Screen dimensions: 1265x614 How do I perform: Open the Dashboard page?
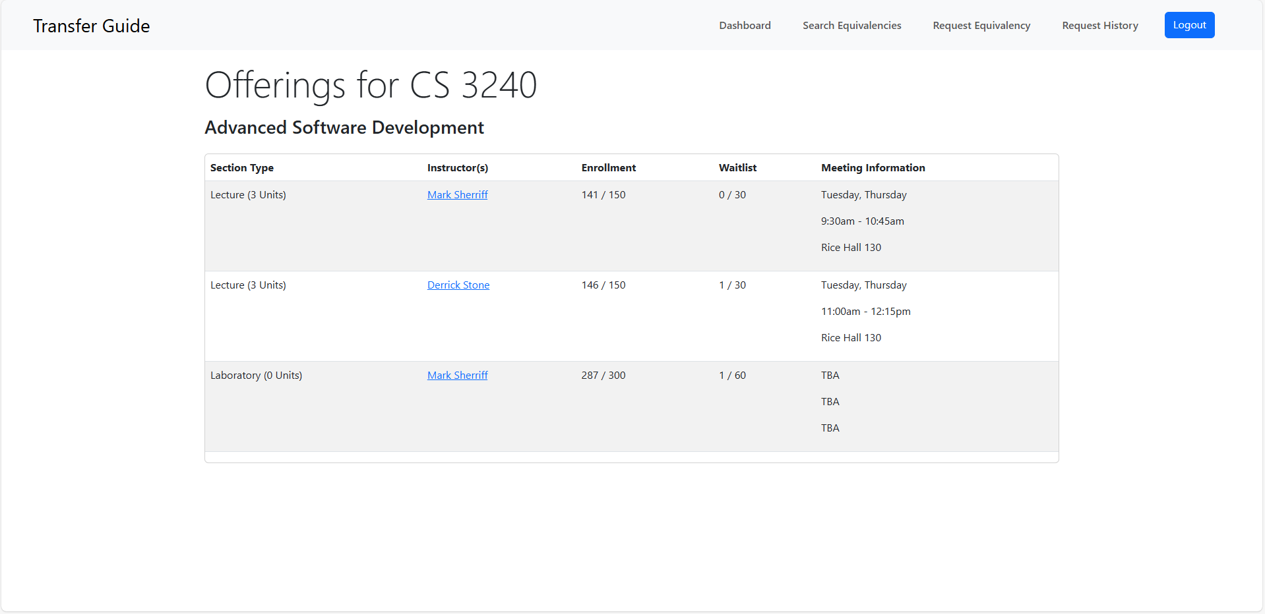click(744, 25)
